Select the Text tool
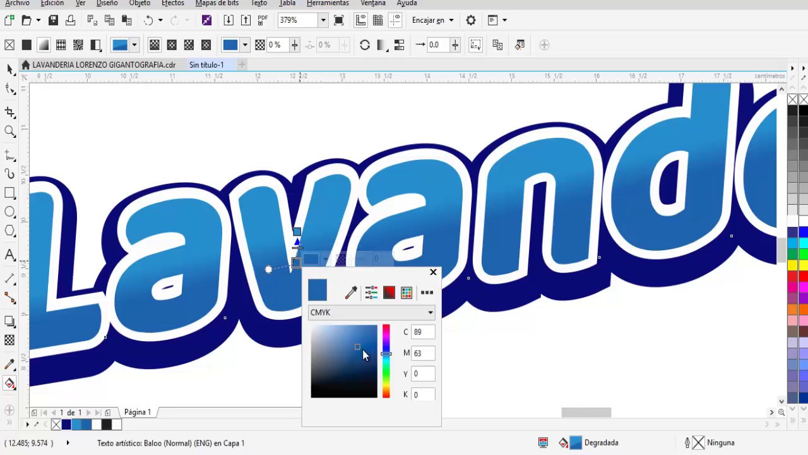 tap(9, 255)
